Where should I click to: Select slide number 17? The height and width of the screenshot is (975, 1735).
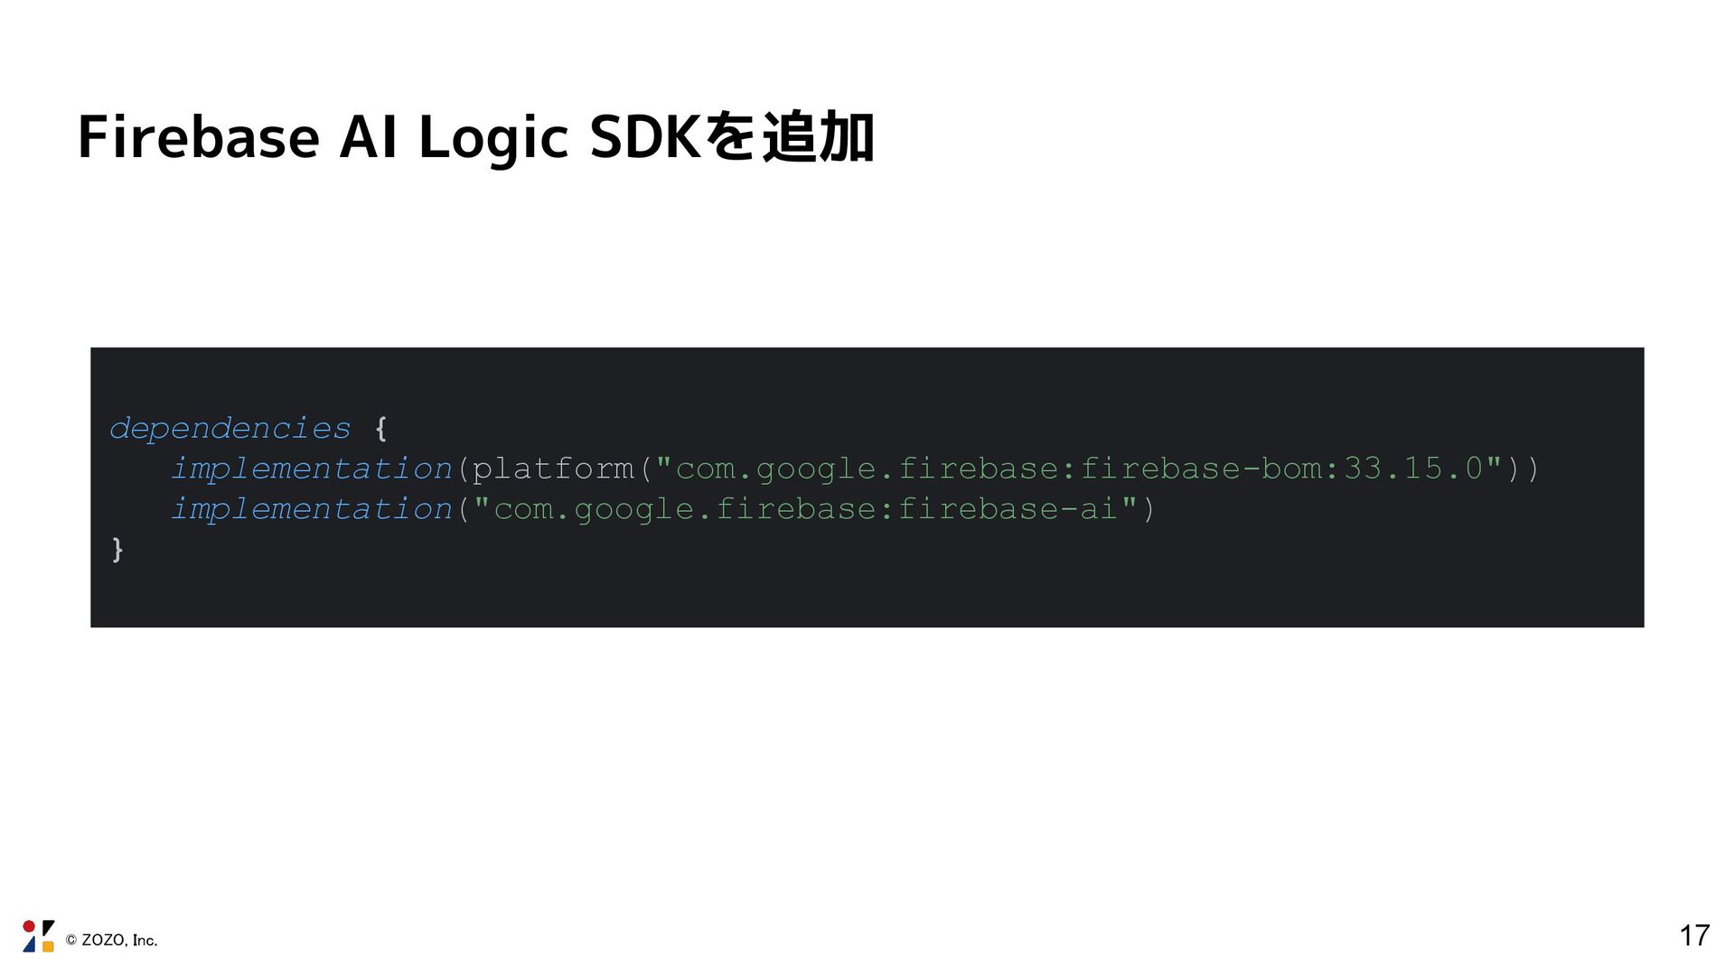click(x=1694, y=935)
